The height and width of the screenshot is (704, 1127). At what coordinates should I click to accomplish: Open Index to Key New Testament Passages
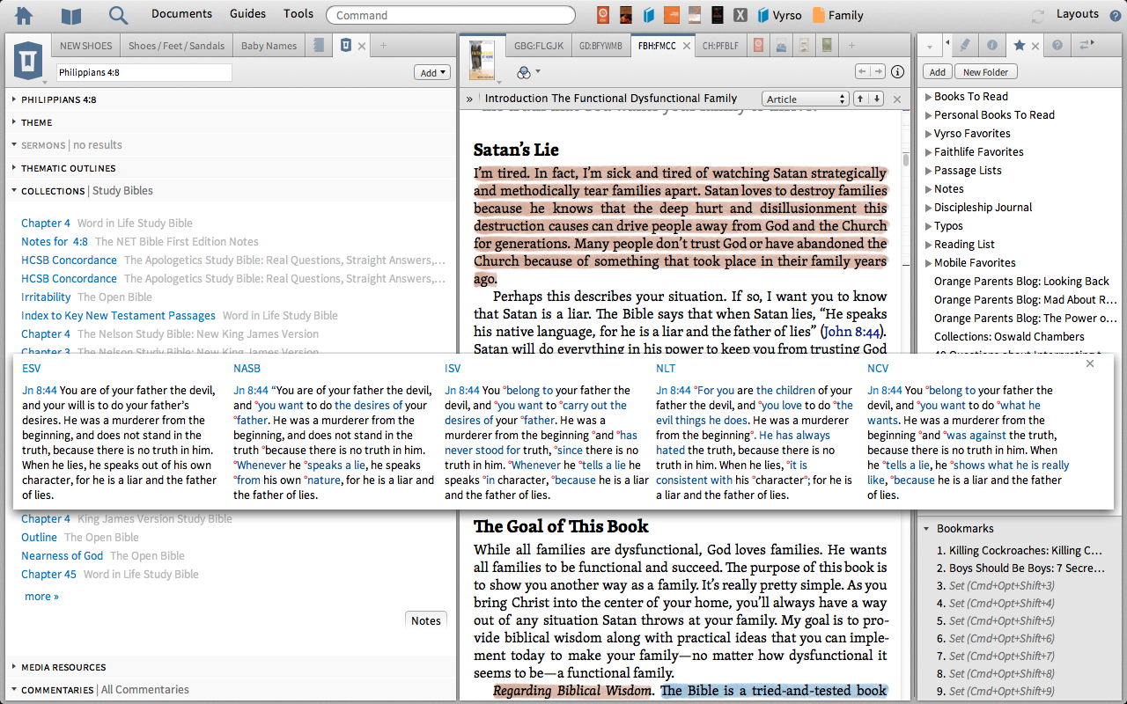coord(118,316)
